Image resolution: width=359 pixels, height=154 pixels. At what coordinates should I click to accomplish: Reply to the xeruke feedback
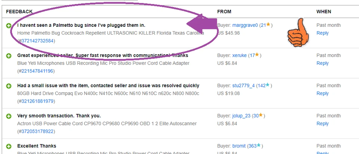click(322, 63)
